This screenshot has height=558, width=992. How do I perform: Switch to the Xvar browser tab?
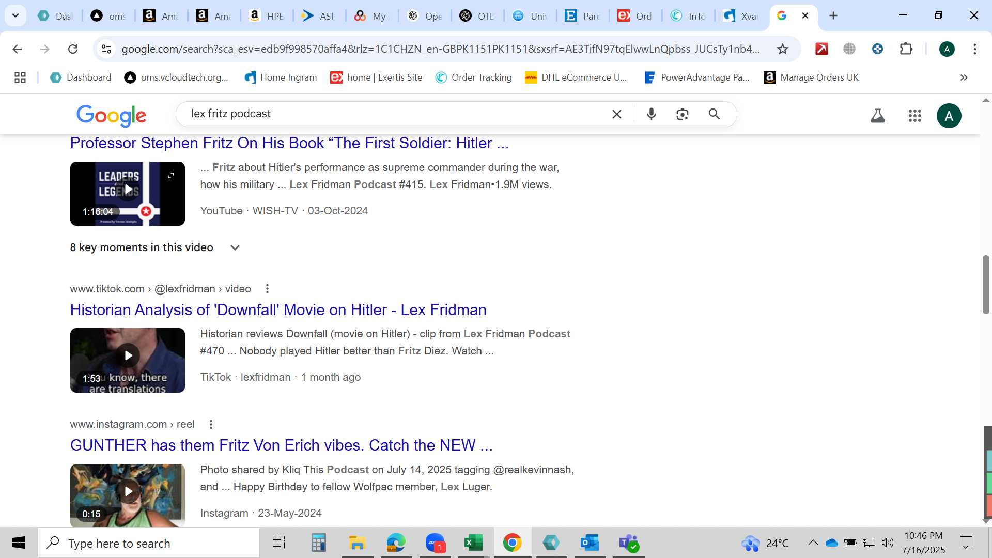[x=741, y=16]
